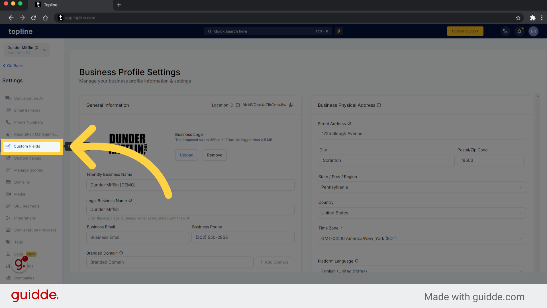Click the Quick search field

[268, 31]
